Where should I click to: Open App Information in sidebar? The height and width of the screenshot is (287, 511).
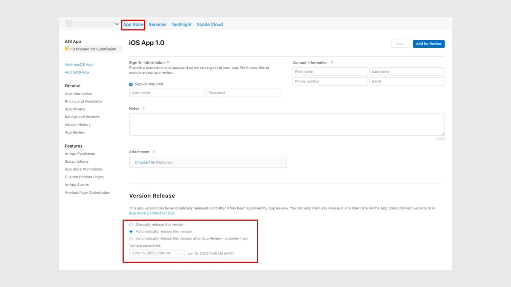click(79, 94)
